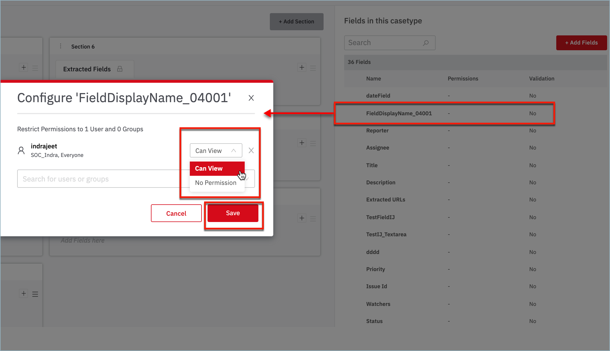Click the + Add Section button
Screen dimensions: 610x351
point(296,21)
